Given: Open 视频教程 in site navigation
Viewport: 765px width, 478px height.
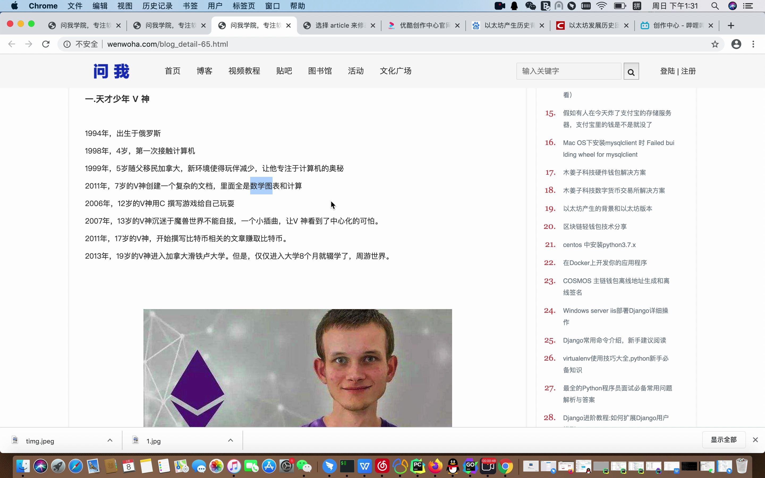Looking at the screenshot, I should click(x=244, y=71).
